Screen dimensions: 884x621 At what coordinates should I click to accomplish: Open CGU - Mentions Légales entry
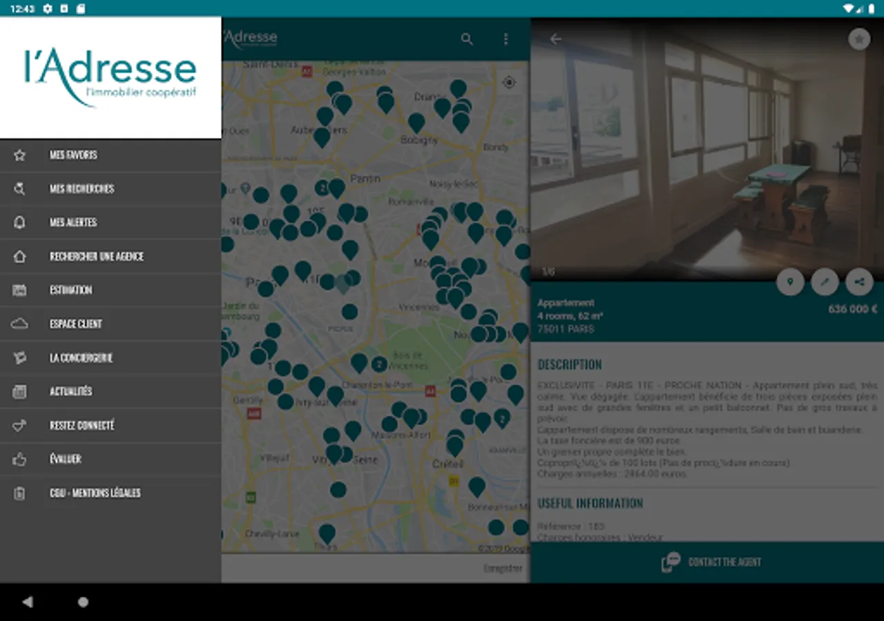110,493
